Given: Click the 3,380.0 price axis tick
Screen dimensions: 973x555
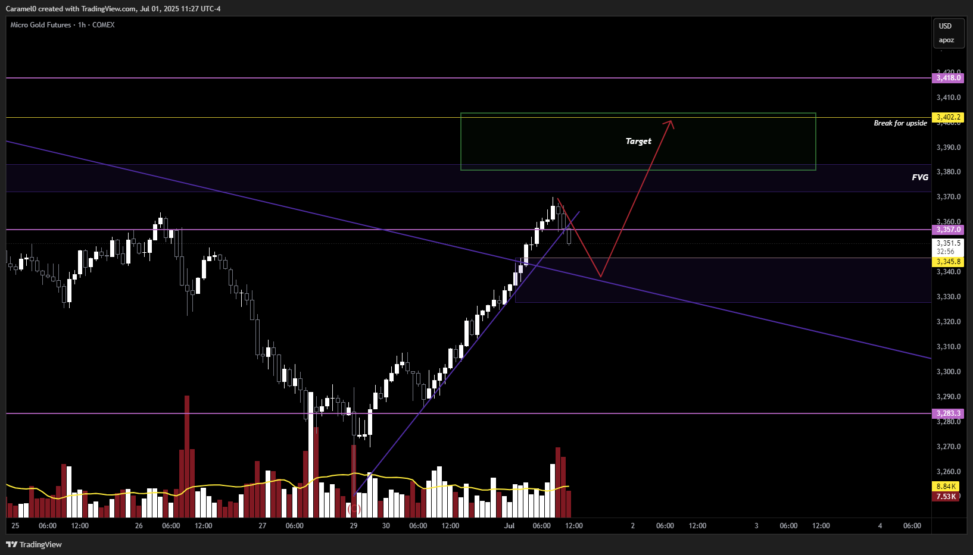Looking at the screenshot, I should click(949, 172).
